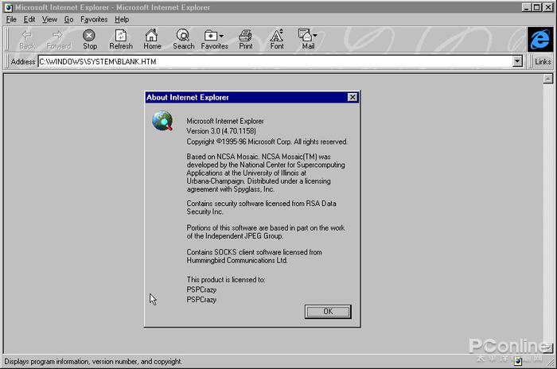Open the Links toolbar section
The width and height of the screenshot is (557, 369).
click(x=543, y=61)
